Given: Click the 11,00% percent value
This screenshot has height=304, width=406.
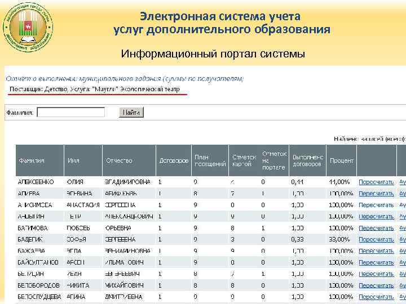Looking at the screenshot, I should pyautogui.click(x=339, y=182).
